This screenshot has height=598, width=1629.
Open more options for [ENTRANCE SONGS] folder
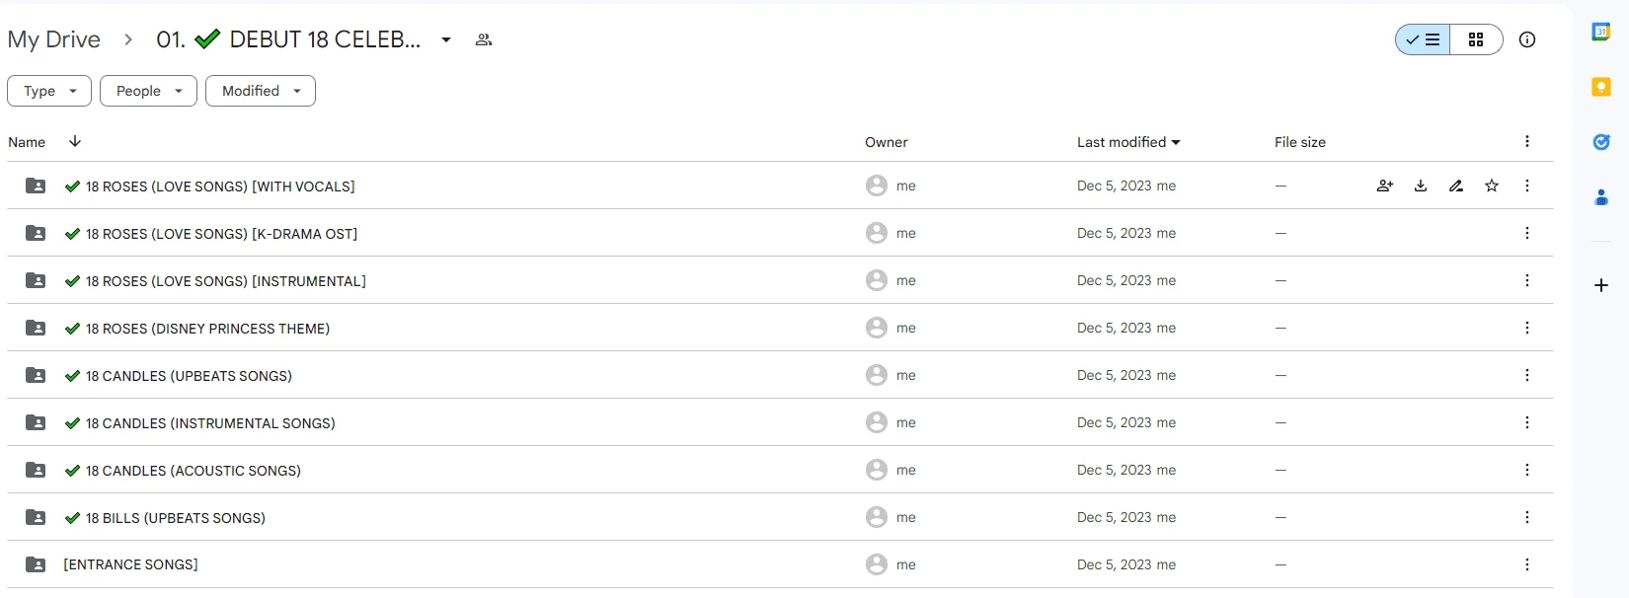tap(1527, 564)
